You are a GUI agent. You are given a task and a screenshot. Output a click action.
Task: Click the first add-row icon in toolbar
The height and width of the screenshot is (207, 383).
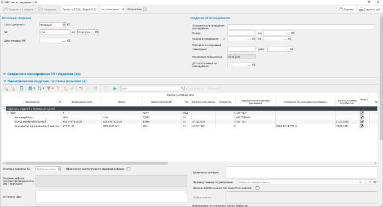click(x=6, y=89)
